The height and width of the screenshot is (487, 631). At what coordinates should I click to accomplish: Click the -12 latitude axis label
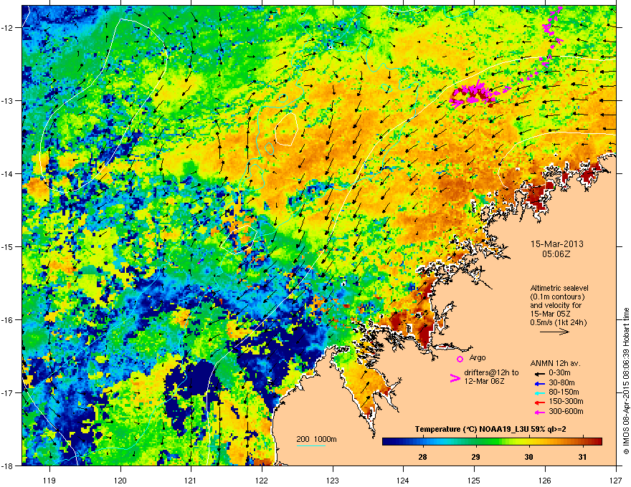point(7,28)
